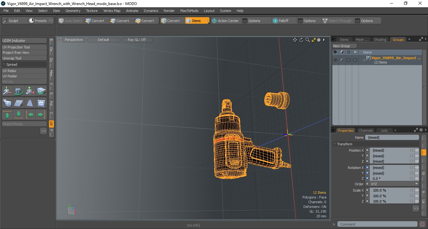
Task: Toggle the Options checkbox after Falloff
Action: [300, 21]
